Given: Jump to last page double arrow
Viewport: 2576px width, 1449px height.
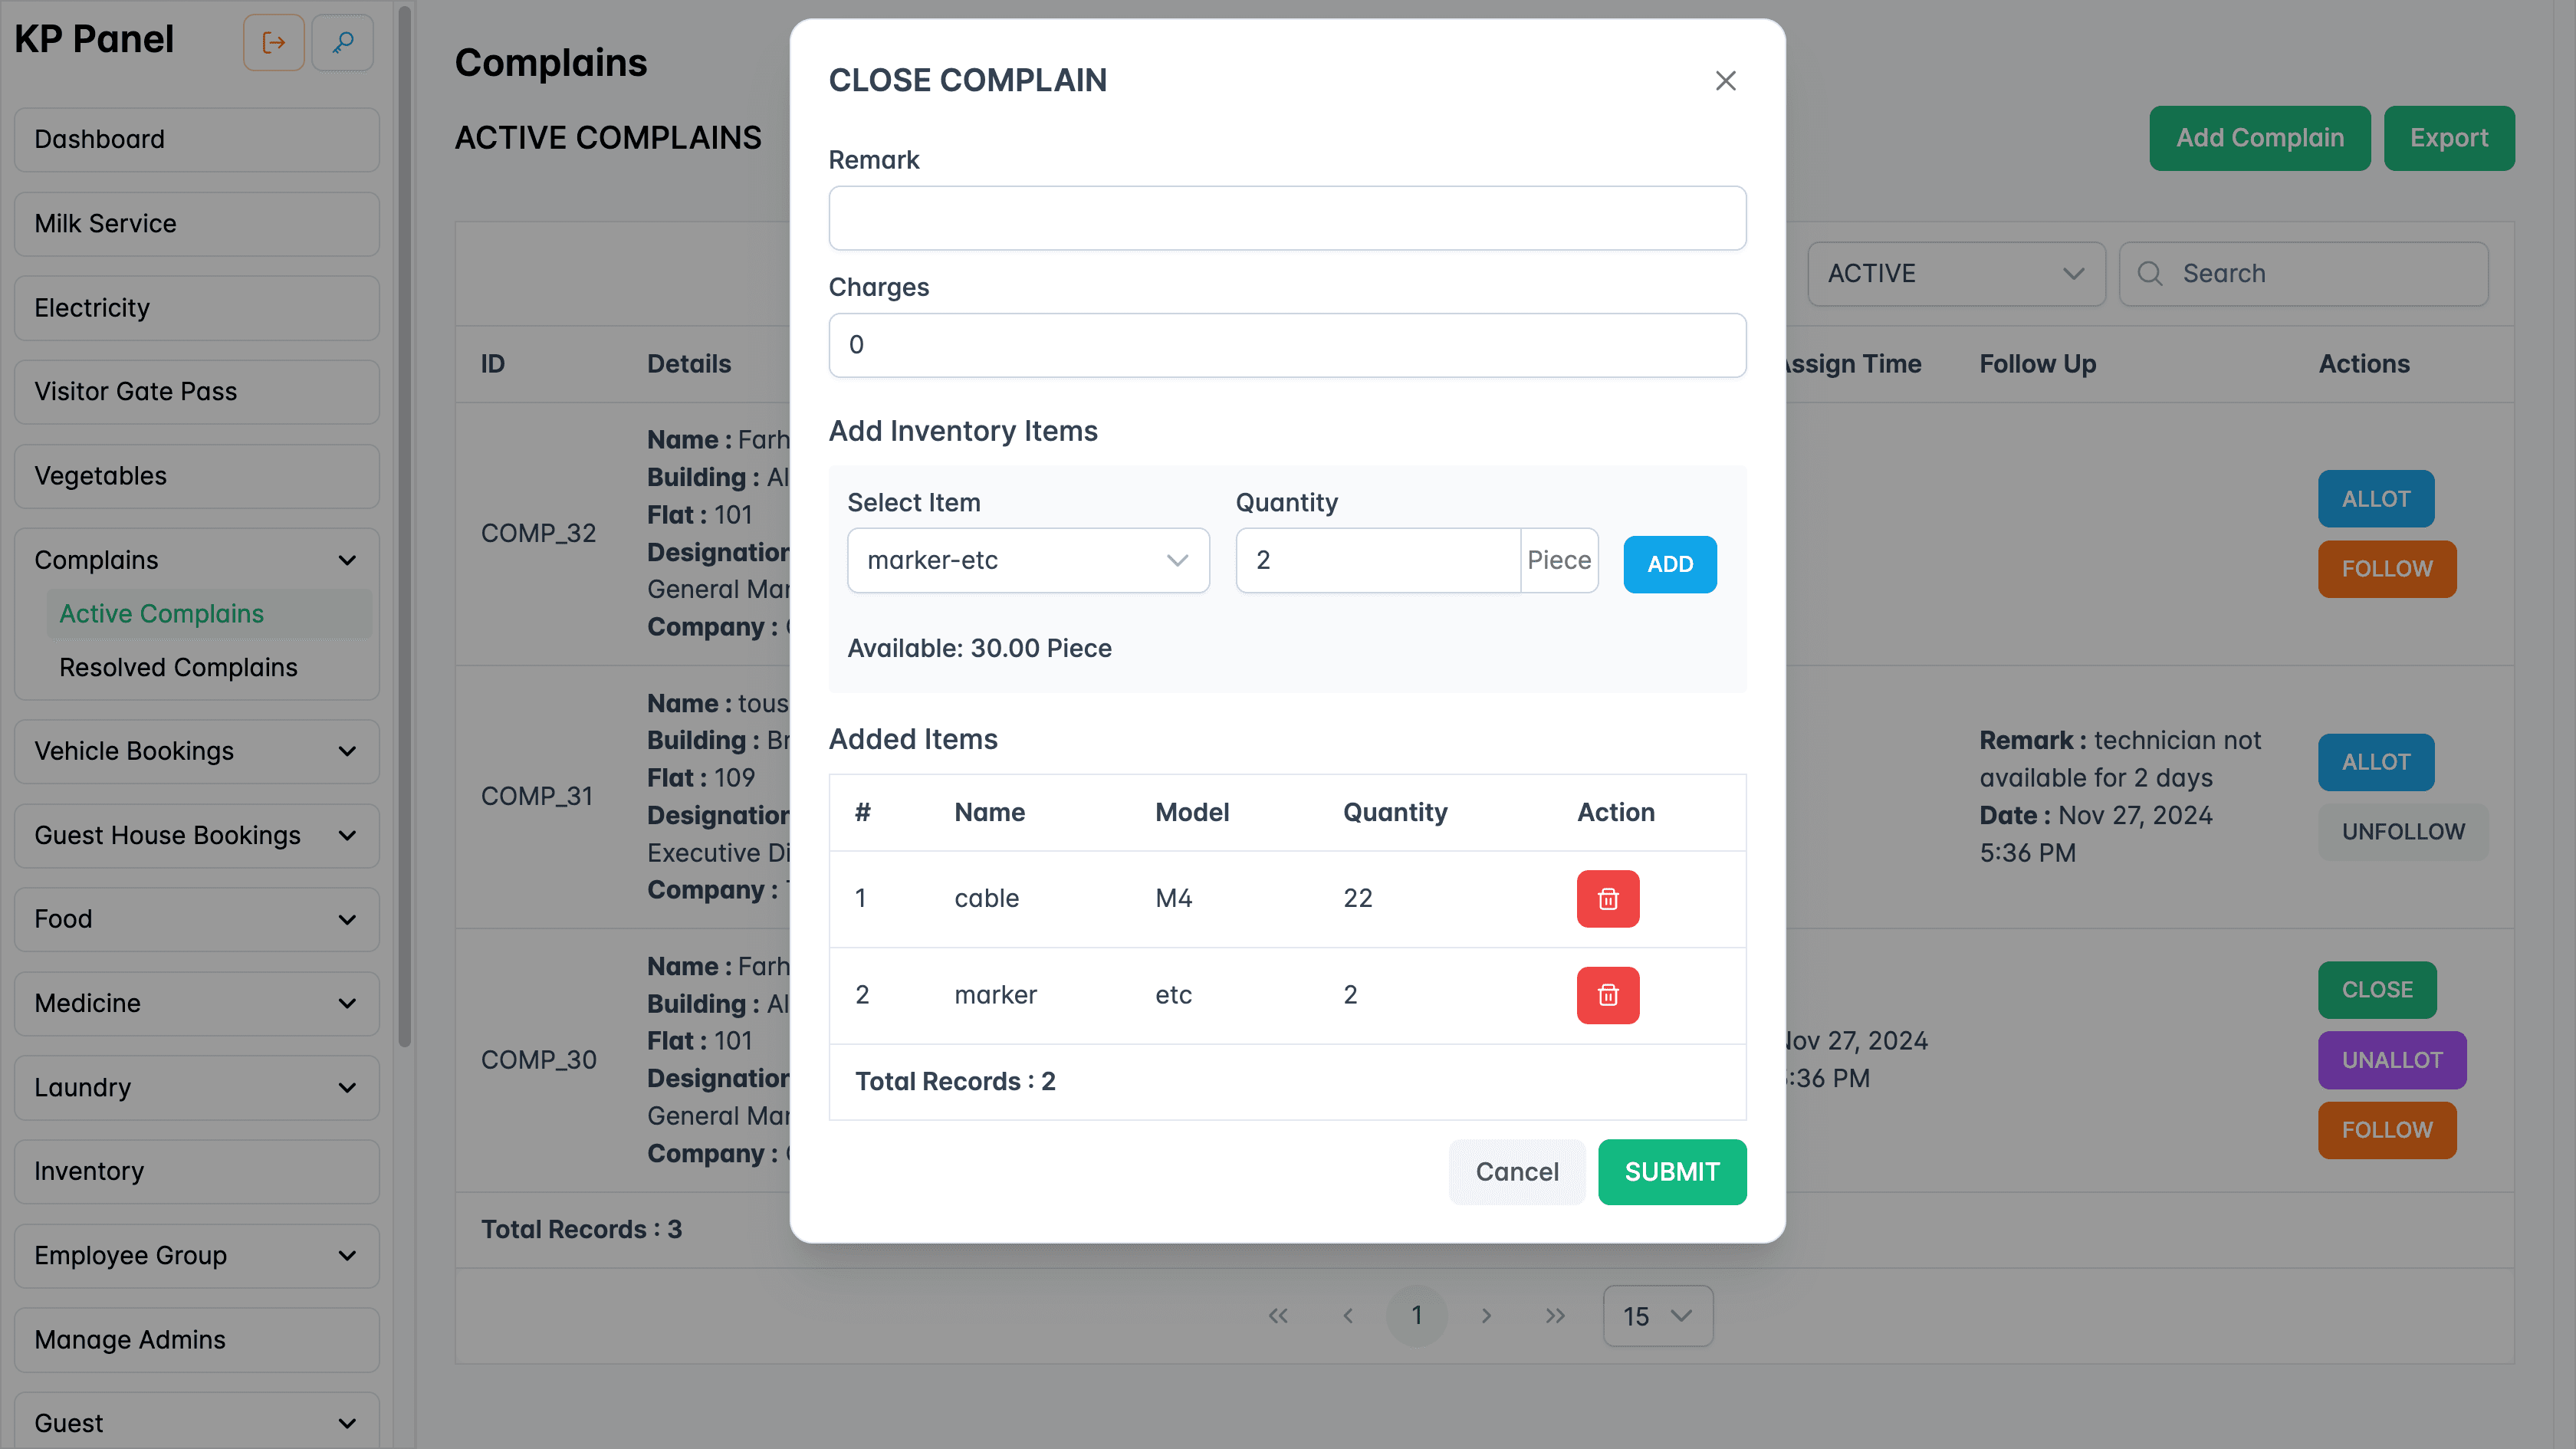Looking at the screenshot, I should [x=1554, y=1316].
